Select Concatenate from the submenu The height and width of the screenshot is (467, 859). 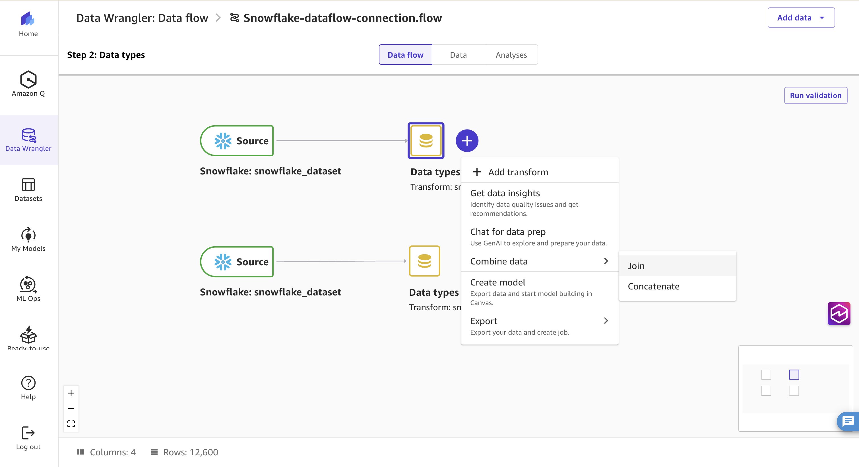click(x=677, y=286)
